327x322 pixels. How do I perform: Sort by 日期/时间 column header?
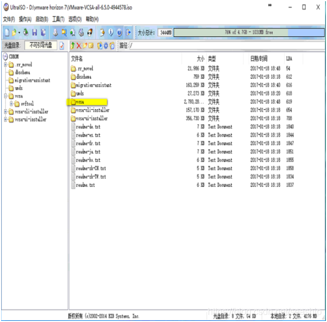(x=259, y=58)
